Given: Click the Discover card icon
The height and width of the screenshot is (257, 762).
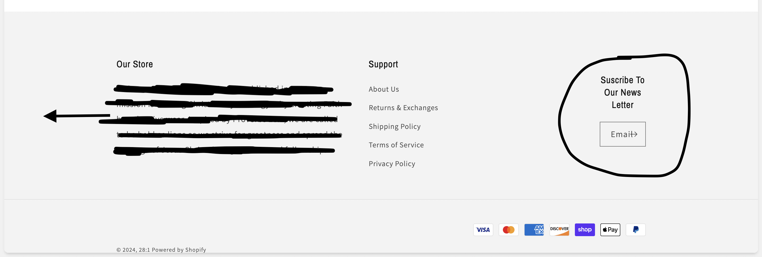Looking at the screenshot, I should (x=559, y=230).
